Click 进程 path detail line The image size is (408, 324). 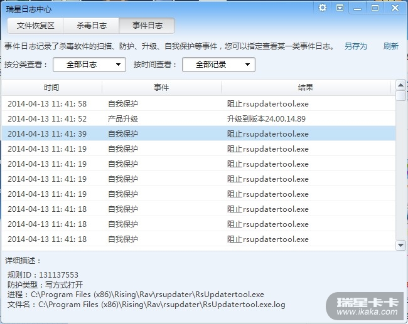(136, 295)
